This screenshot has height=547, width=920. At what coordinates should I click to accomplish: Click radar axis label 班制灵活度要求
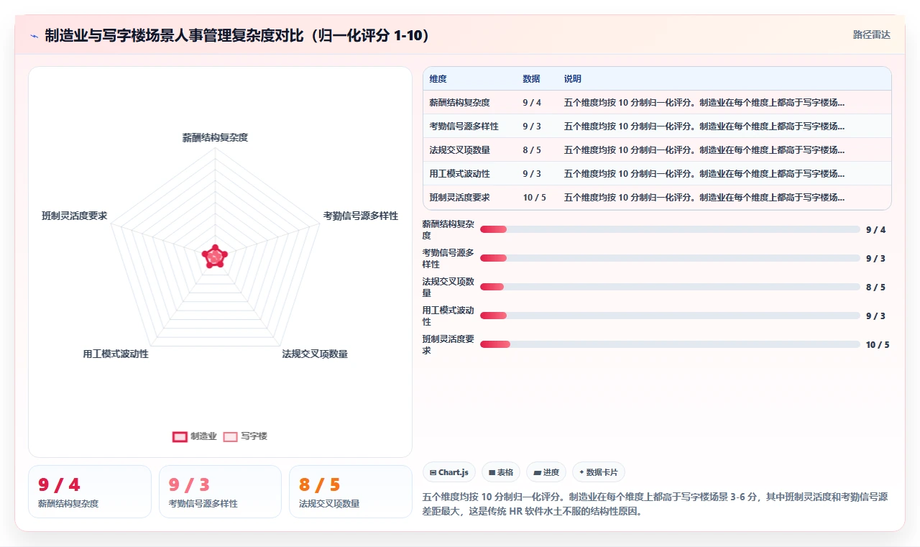[x=75, y=216]
